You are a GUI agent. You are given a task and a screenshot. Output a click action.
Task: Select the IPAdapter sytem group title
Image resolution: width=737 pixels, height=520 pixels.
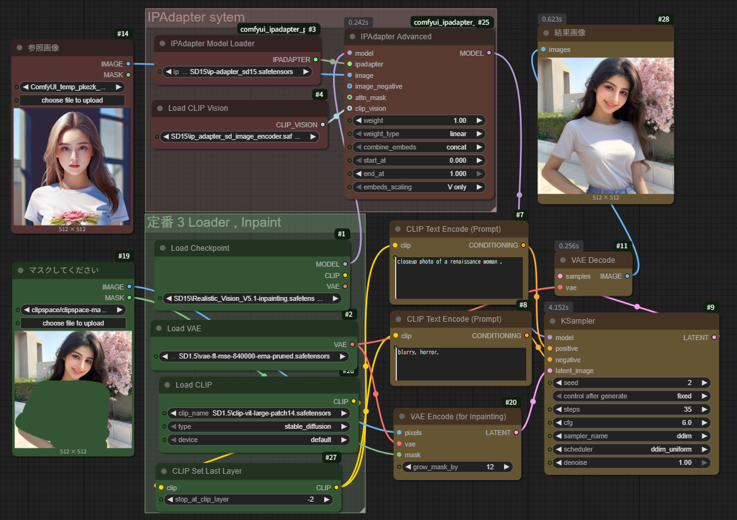click(196, 17)
